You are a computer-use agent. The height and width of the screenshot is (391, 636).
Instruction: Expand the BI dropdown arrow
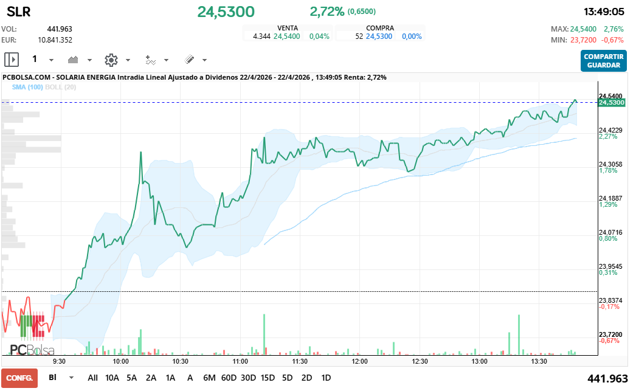pyautogui.click(x=72, y=378)
